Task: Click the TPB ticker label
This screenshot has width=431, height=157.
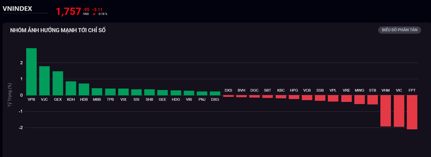Action: point(110,99)
